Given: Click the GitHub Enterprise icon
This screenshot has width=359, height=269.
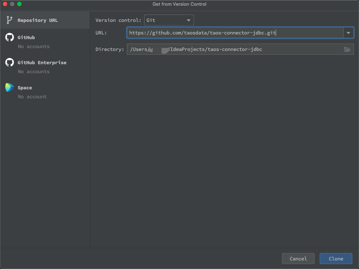Looking at the screenshot, I should coord(9,62).
